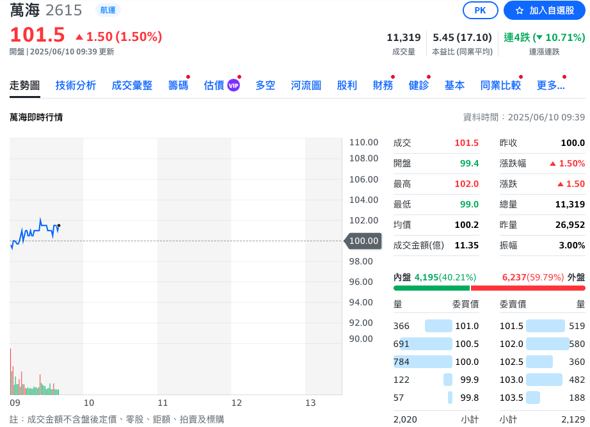Click ask price 101.5 in order book
This screenshot has width=590, height=427.
(511, 326)
